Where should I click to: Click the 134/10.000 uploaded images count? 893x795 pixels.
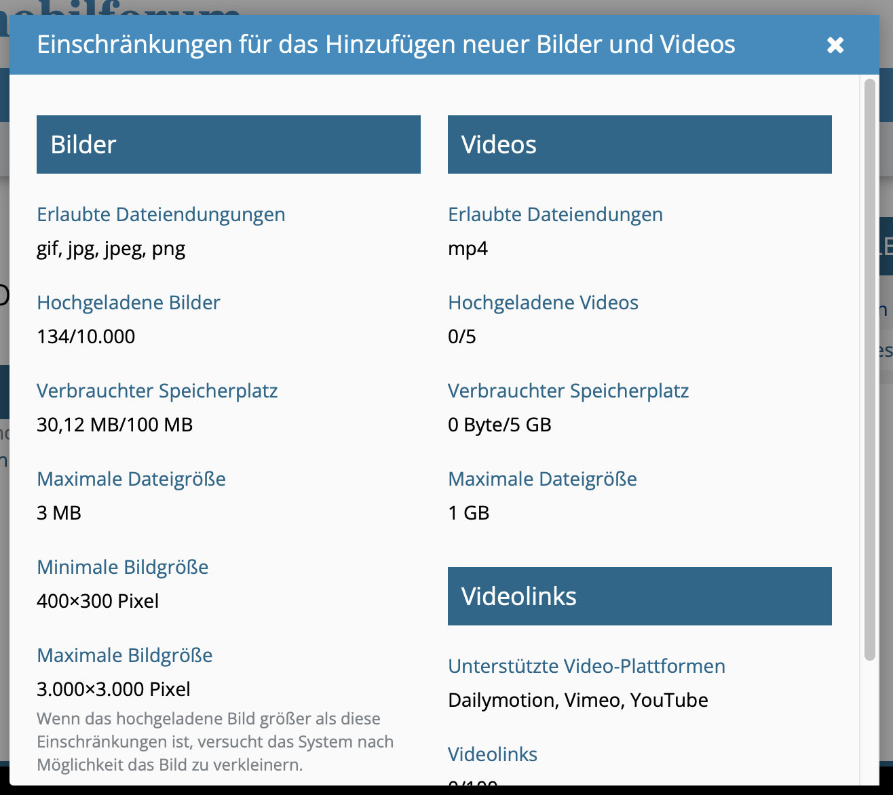[86, 336]
